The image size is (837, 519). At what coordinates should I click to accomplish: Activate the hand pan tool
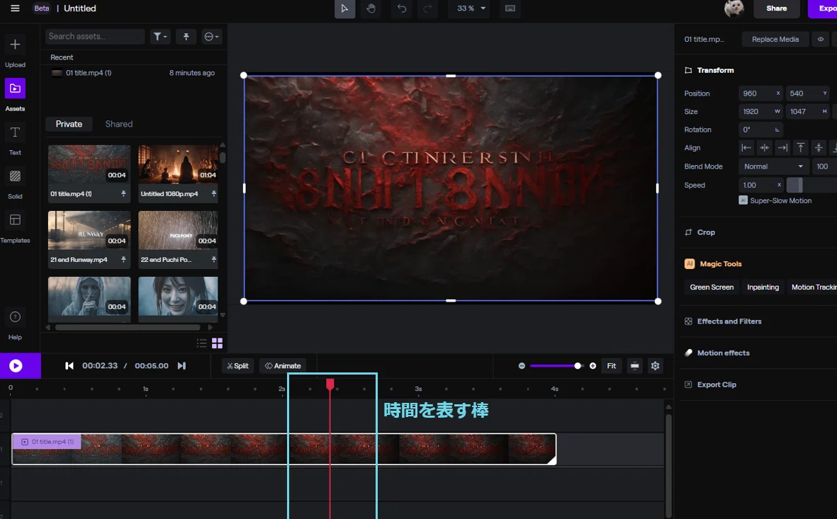(x=371, y=8)
